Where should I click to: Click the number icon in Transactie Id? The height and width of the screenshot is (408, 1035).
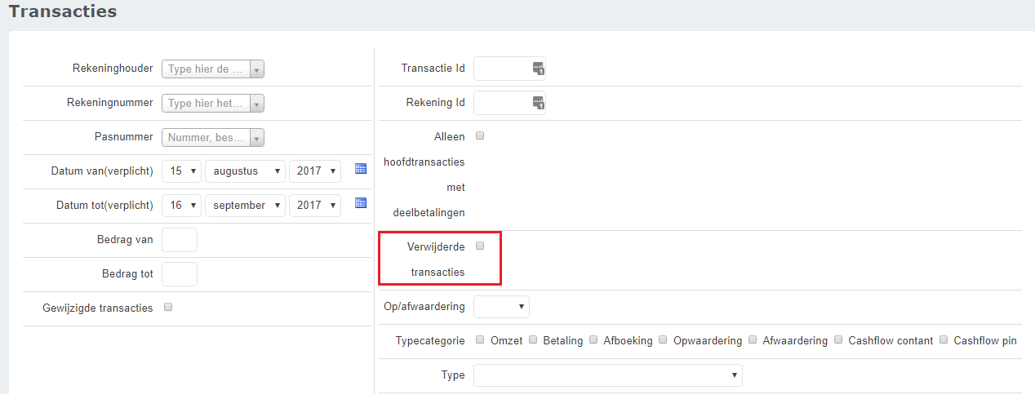(x=539, y=69)
